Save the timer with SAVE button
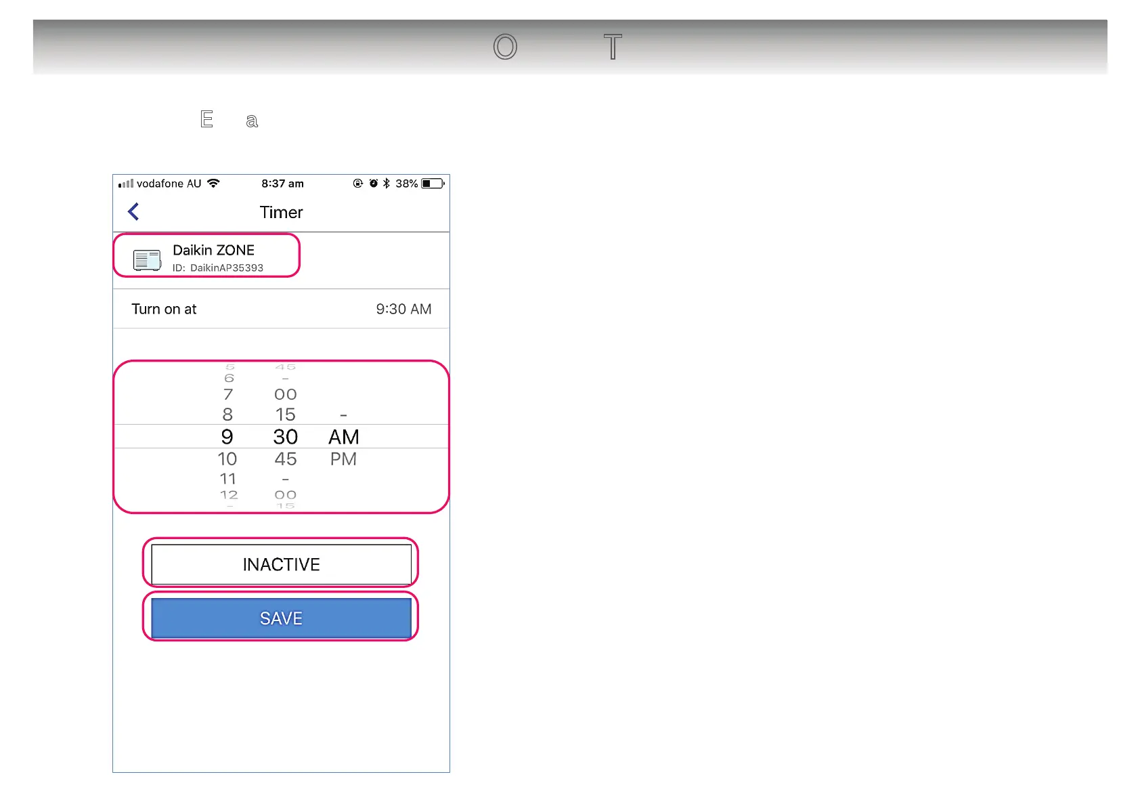This screenshot has height=806, width=1140. click(281, 618)
